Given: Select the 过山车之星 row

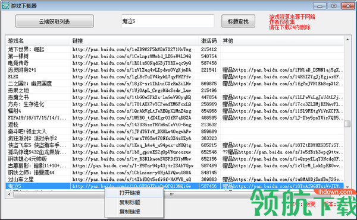Looking at the screenshot, I should tap(174, 180).
